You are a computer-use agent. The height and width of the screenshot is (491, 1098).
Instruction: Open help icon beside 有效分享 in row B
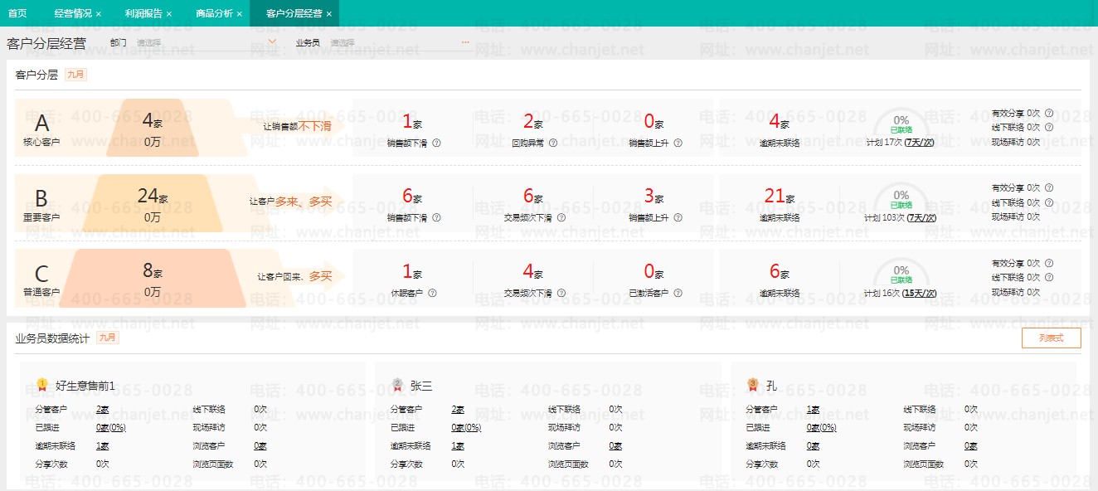coord(1049,187)
